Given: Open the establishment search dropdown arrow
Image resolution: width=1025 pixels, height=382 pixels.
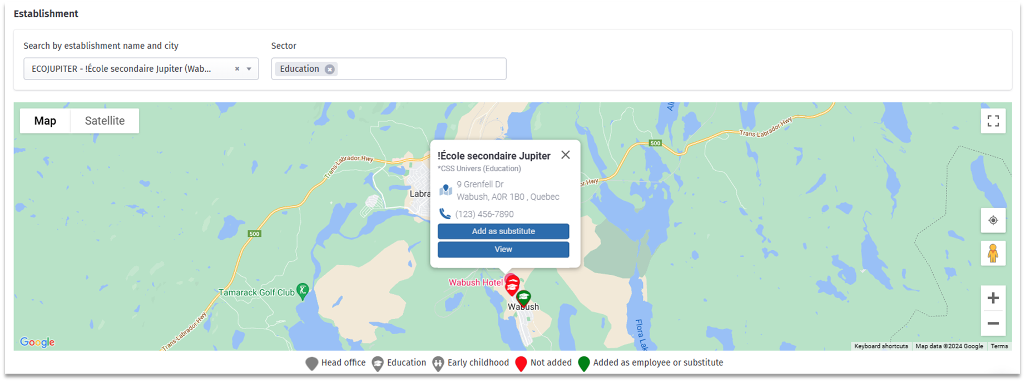Looking at the screenshot, I should tap(249, 69).
